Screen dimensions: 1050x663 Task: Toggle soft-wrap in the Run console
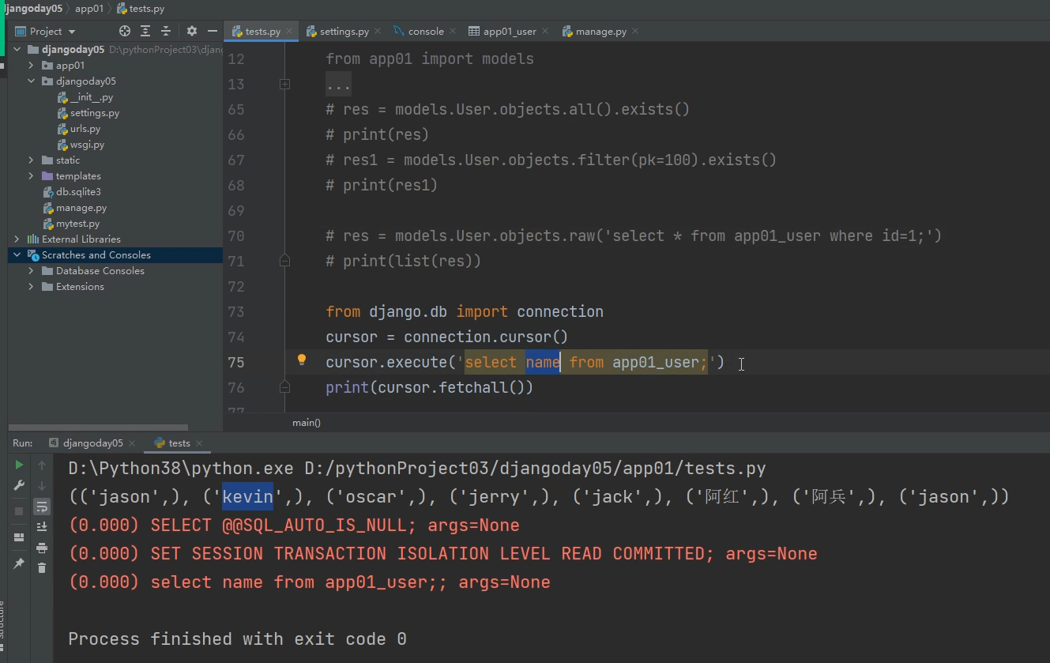42,507
